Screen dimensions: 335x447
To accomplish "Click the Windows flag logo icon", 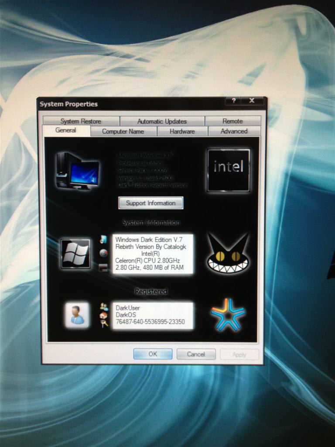I will [x=76, y=254].
